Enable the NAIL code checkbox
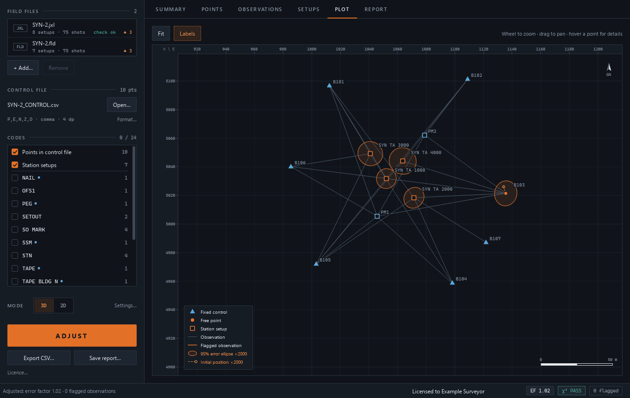Viewport: 630px width, 398px height. click(x=15, y=178)
